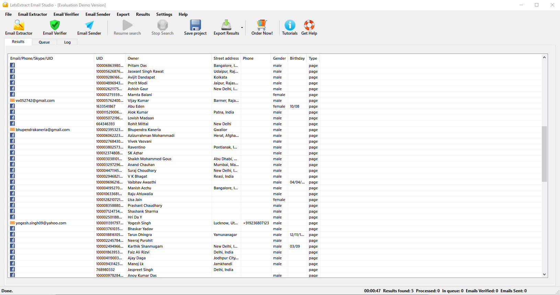Open the Order Now shopping cart
Screen dimensions: 560x295
(262, 25)
